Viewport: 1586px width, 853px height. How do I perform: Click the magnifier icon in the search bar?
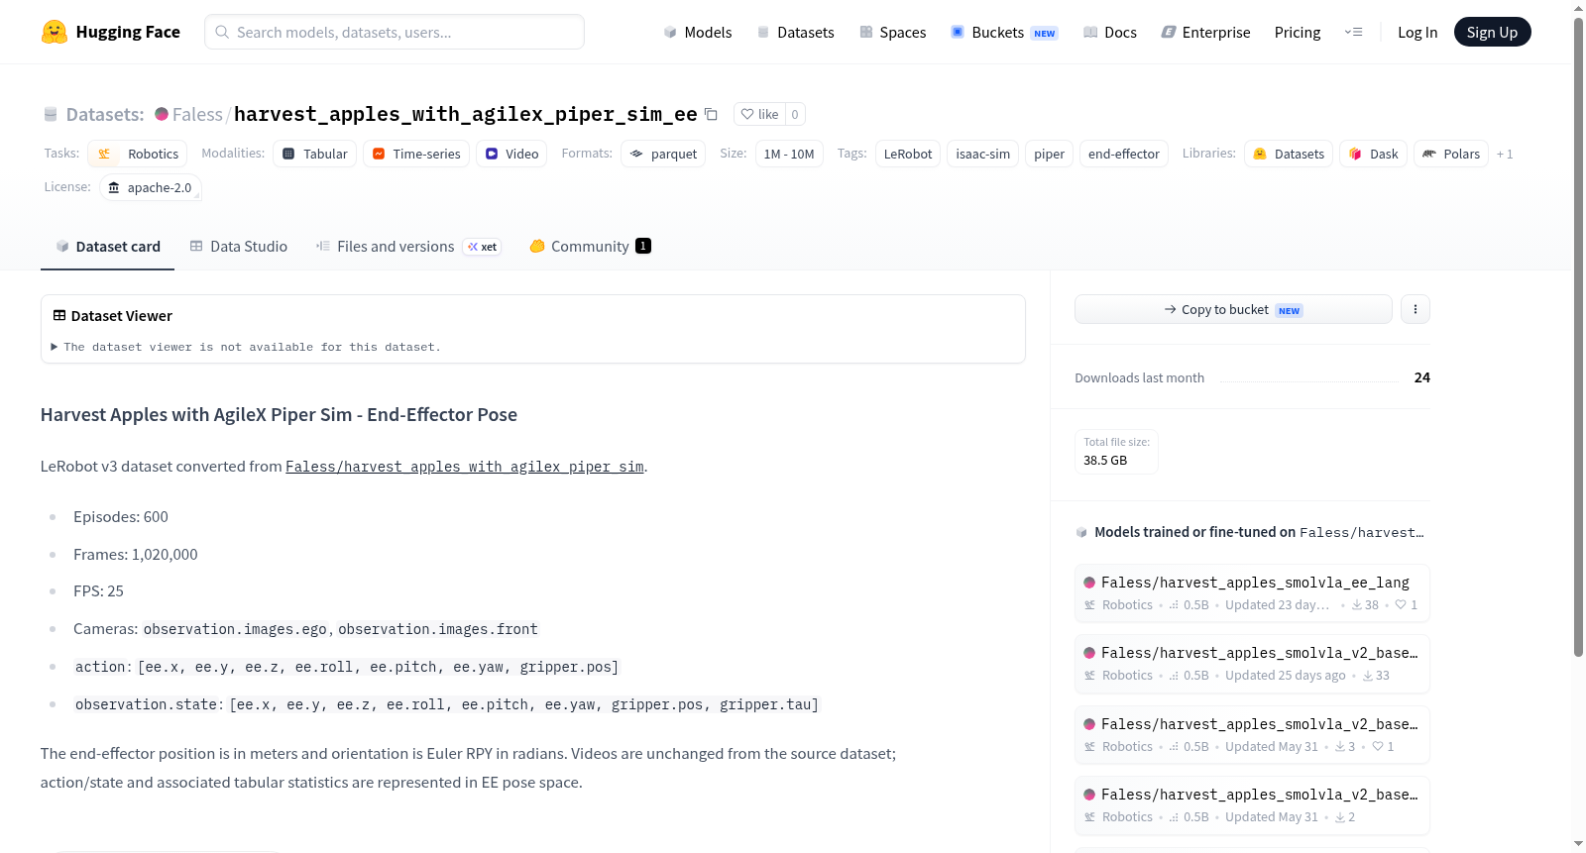pyautogui.click(x=222, y=32)
